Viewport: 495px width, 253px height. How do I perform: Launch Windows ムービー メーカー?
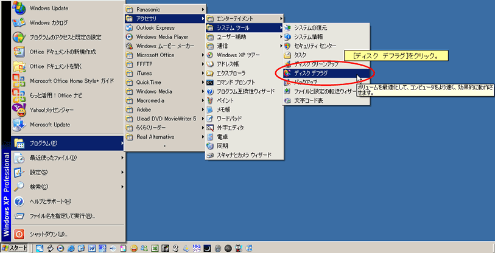coord(165,46)
